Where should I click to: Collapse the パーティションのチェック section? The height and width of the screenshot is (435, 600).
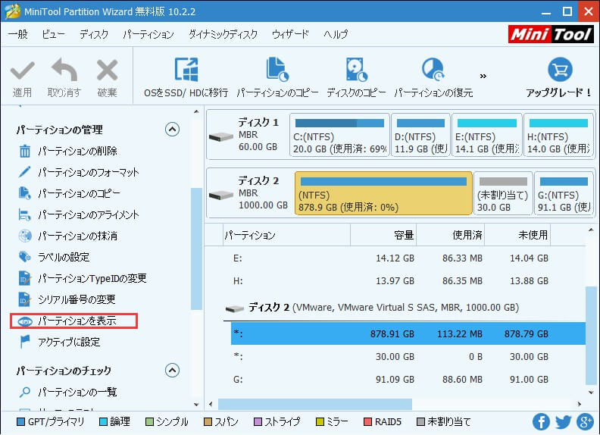tap(172, 371)
